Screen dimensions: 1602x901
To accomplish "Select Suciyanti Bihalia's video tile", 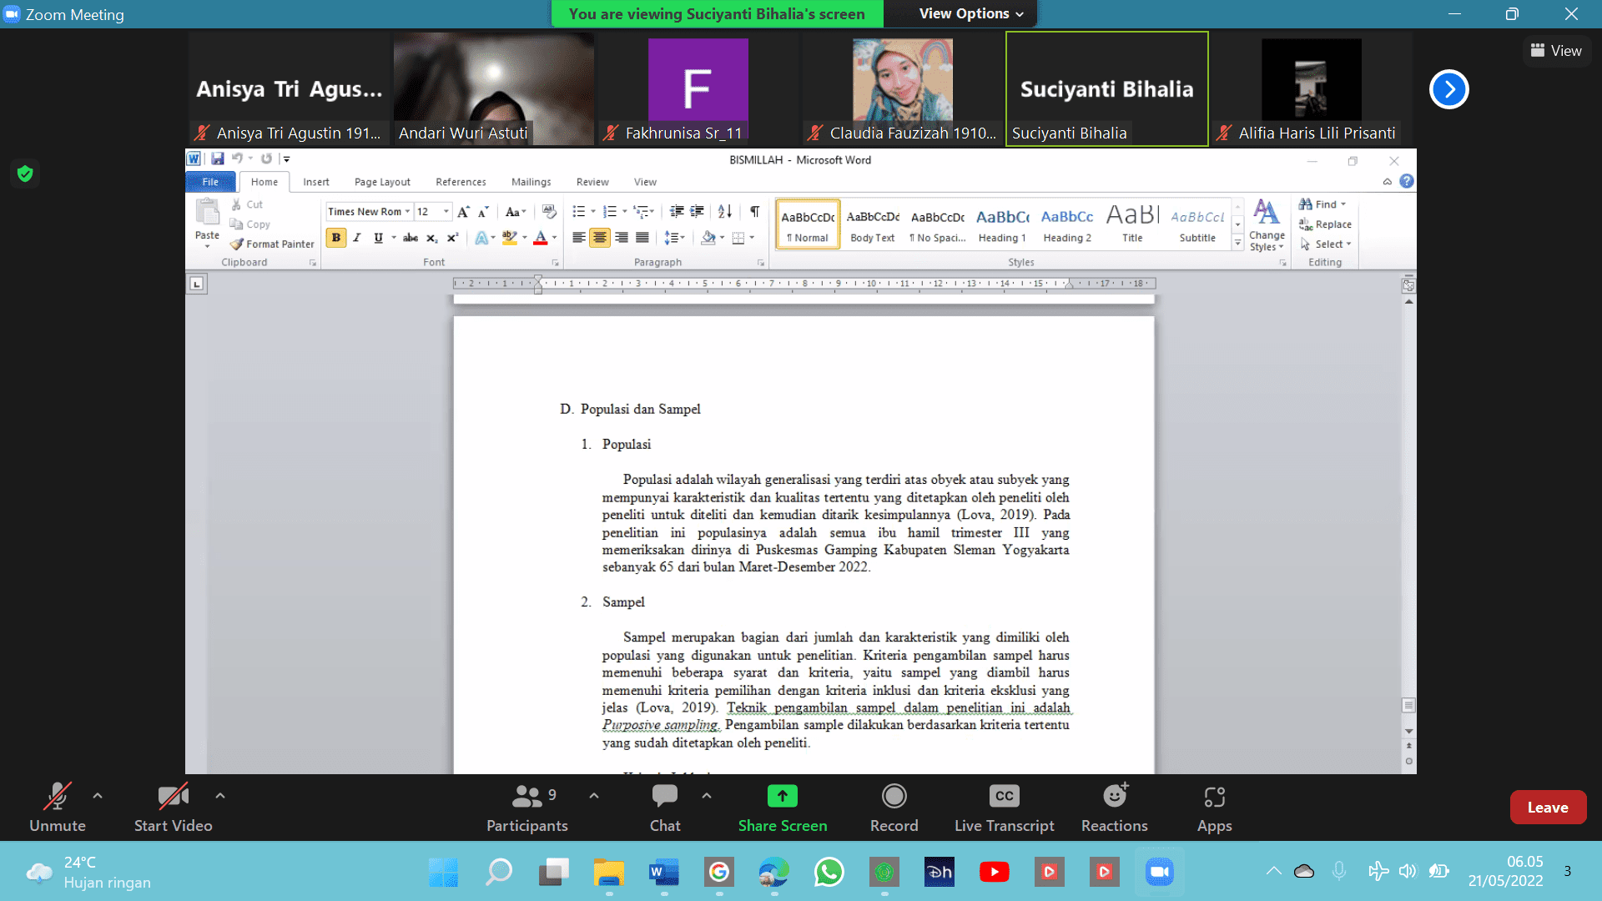I will pyautogui.click(x=1106, y=88).
